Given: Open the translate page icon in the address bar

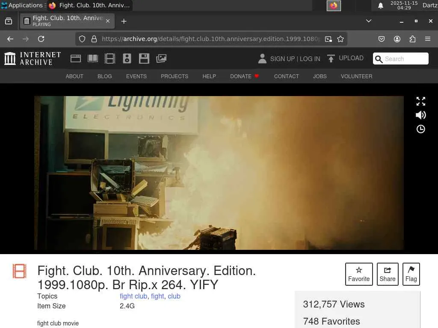Looking at the screenshot, I should [328, 39].
